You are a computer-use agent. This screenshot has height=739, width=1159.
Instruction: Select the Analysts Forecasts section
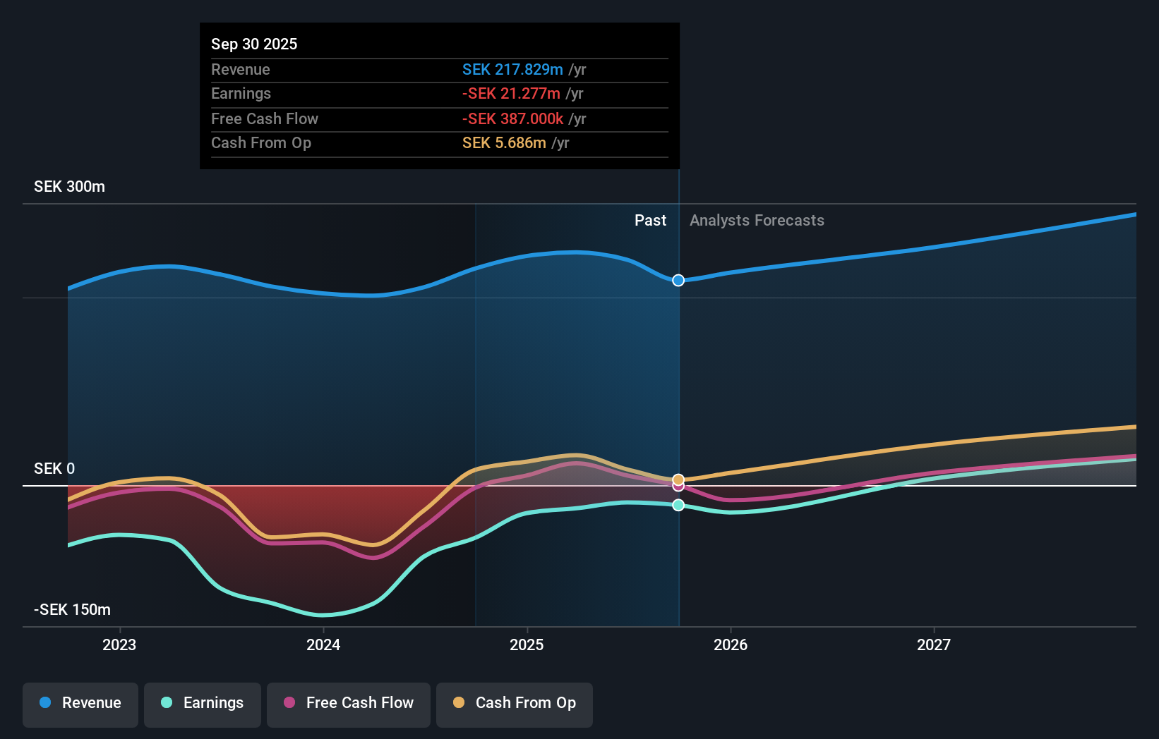[757, 220]
